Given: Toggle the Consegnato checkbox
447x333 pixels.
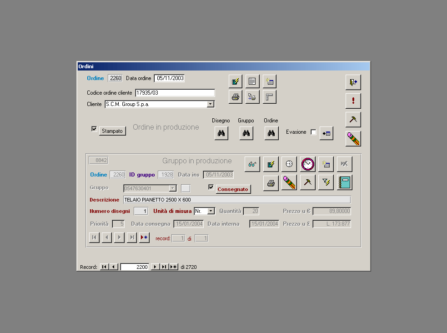Looking at the screenshot, I should [x=211, y=187].
